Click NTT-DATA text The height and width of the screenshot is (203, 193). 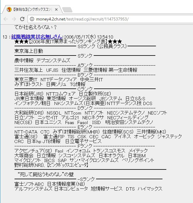pyautogui.click(x=26, y=132)
